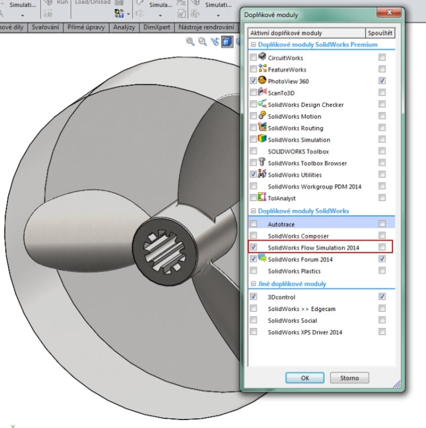Click the colorful cube save results icon
This screenshot has width=426, height=428.
click(x=119, y=13)
